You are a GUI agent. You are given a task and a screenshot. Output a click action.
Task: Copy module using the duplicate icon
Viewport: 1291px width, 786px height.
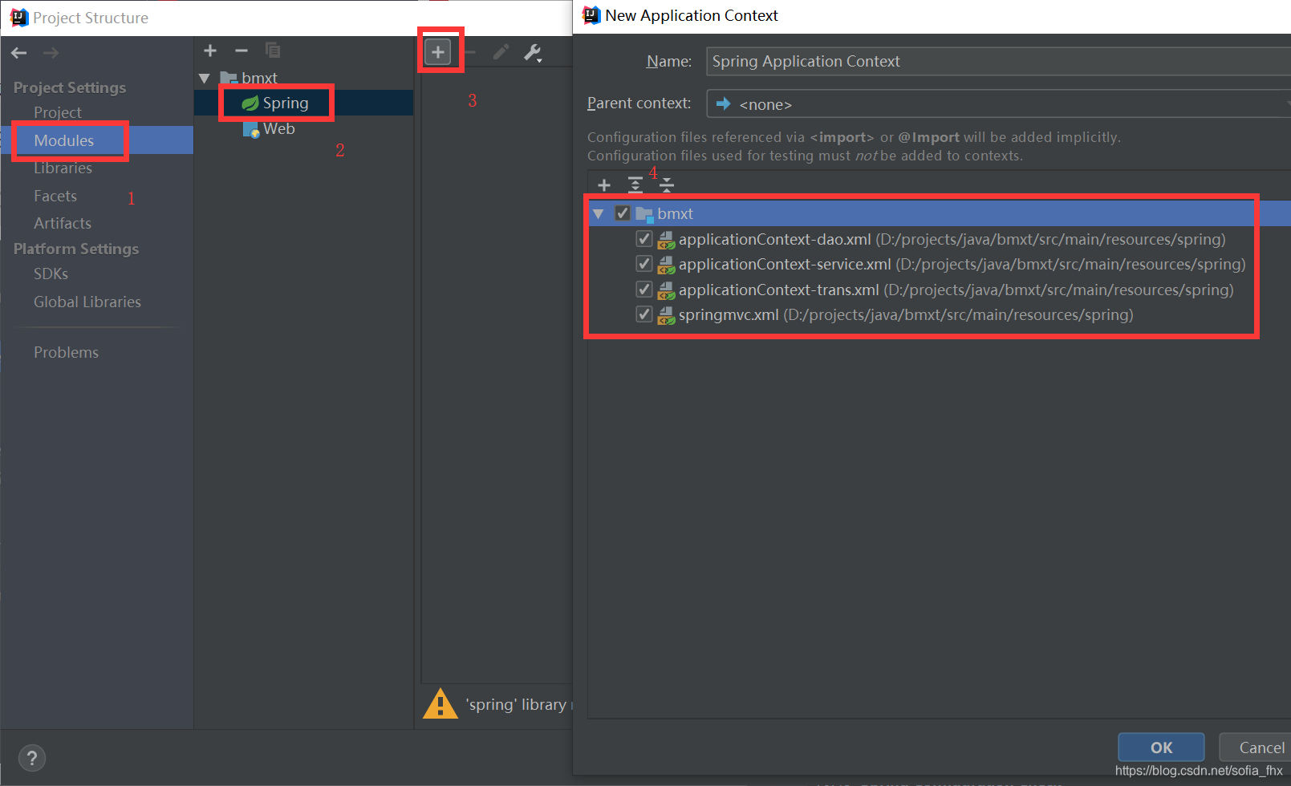click(273, 51)
